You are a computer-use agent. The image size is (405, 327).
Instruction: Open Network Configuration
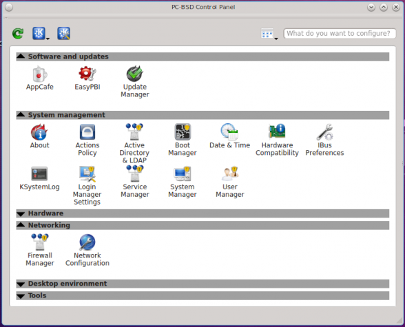(87, 251)
